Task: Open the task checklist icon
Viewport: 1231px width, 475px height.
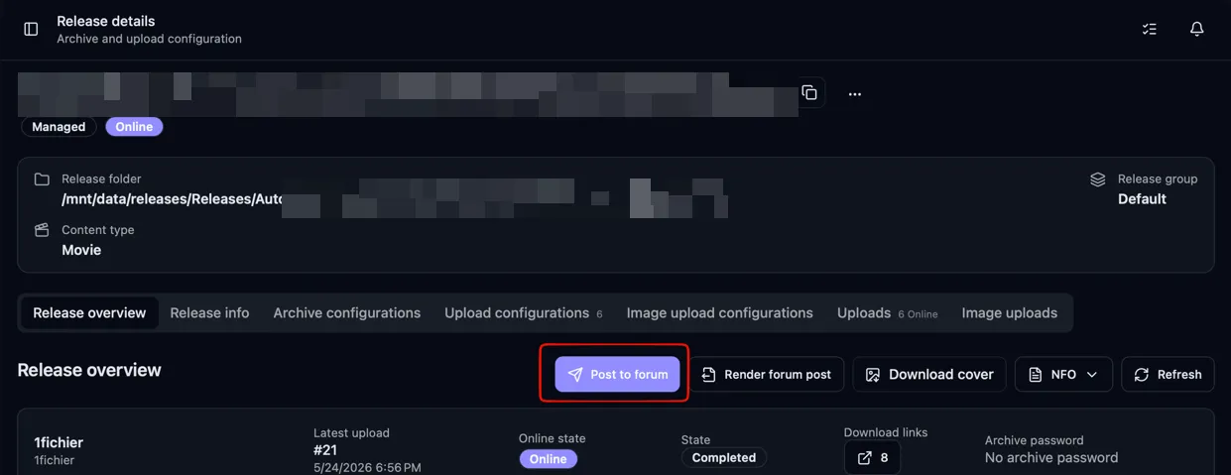Action: point(1150,30)
